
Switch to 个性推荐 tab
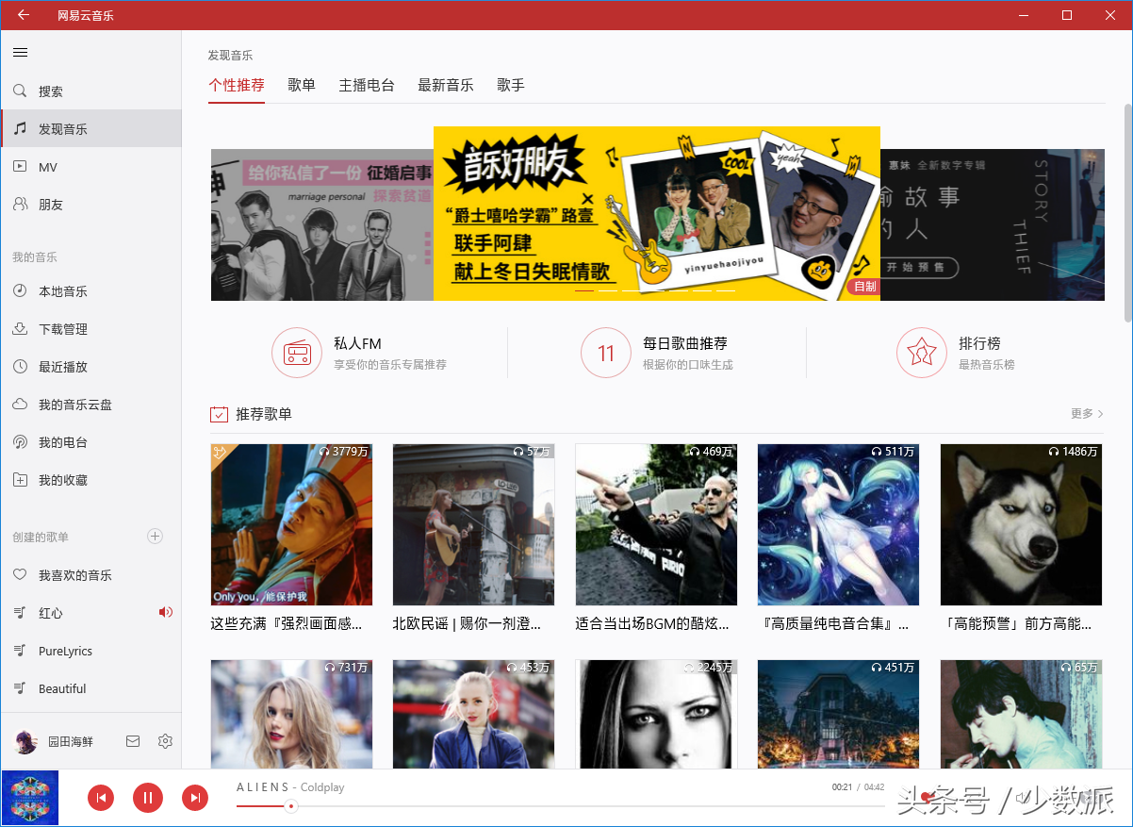[237, 85]
